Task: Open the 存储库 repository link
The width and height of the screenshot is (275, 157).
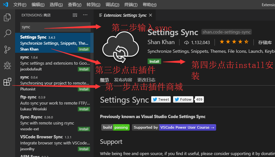Action: coord(265,42)
